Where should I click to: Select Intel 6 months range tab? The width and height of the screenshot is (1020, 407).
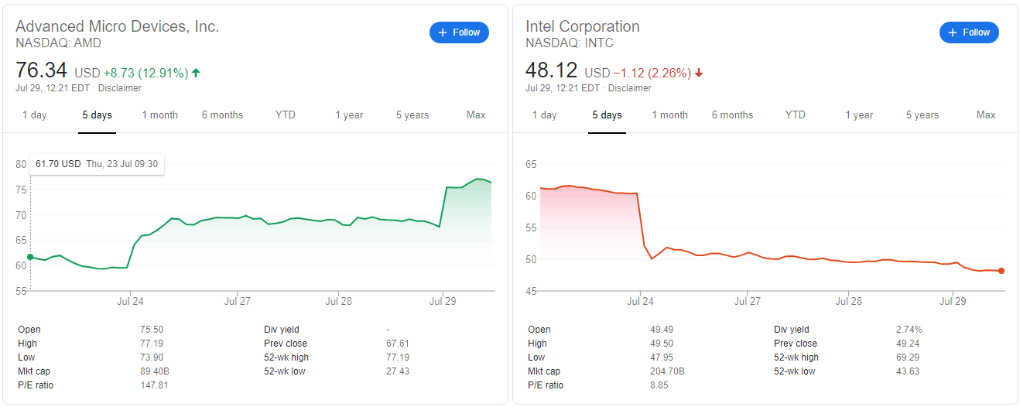pyautogui.click(x=732, y=115)
